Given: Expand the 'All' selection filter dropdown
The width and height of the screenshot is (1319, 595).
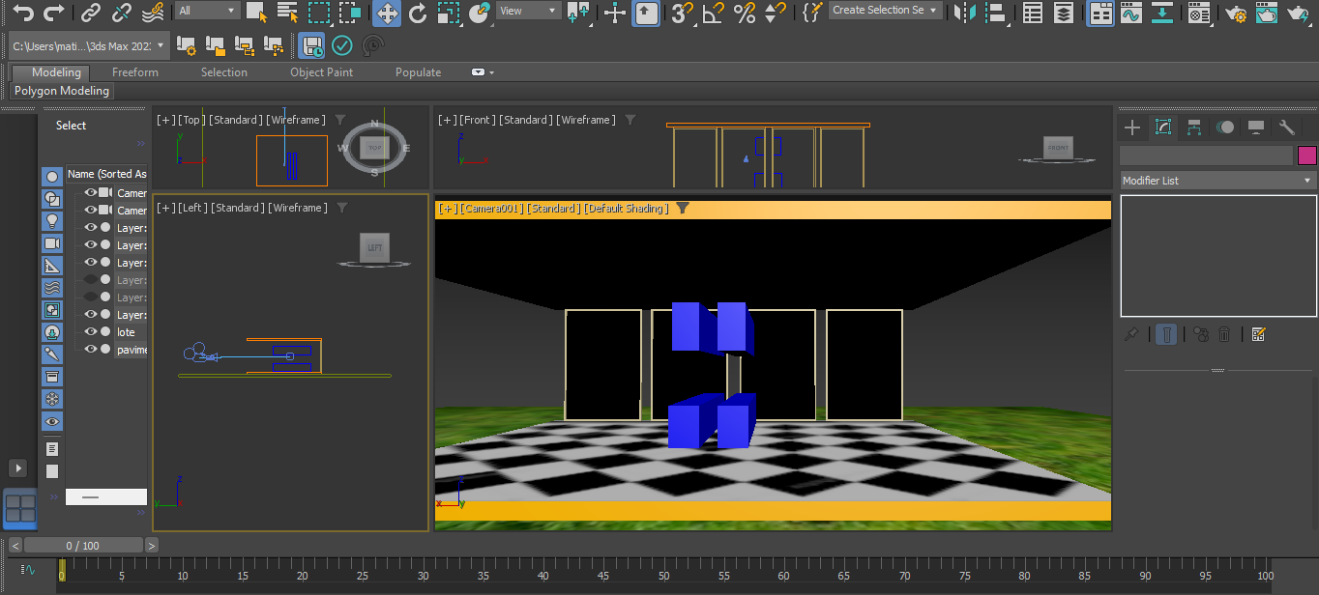Looking at the screenshot, I should point(208,11).
